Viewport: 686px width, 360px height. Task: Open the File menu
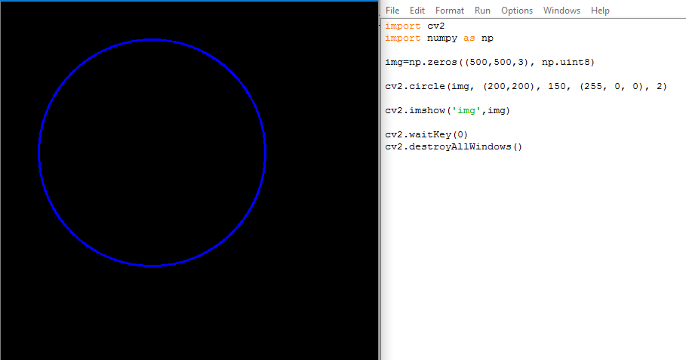coord(392,11)
